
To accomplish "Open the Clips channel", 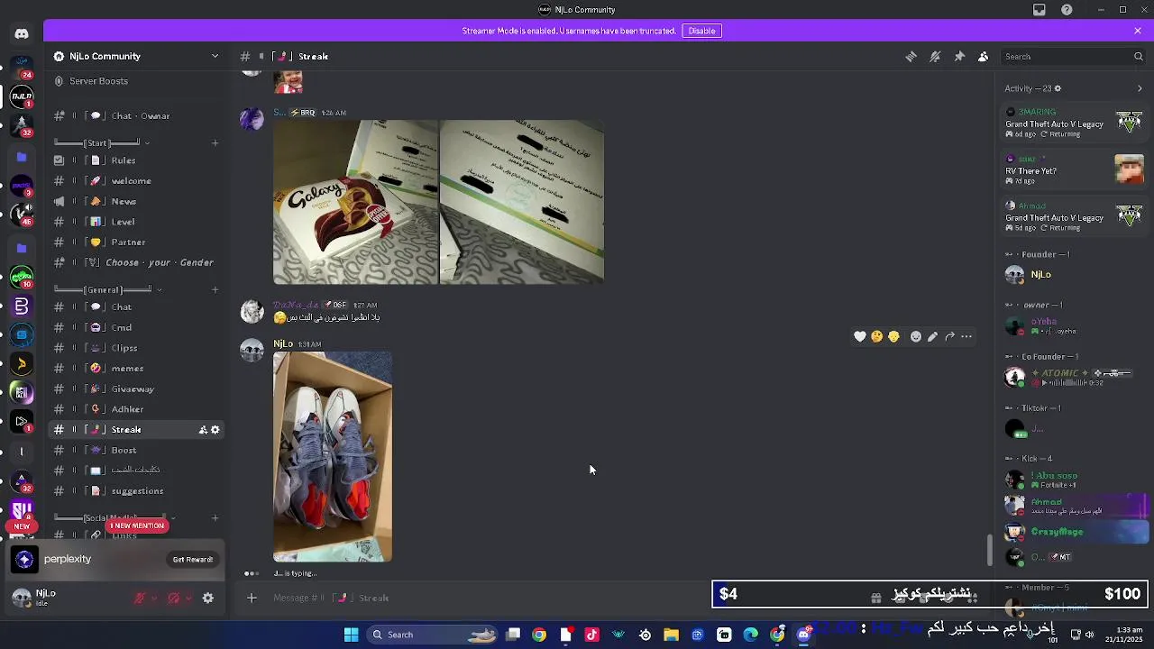I will tap(137, 348).
